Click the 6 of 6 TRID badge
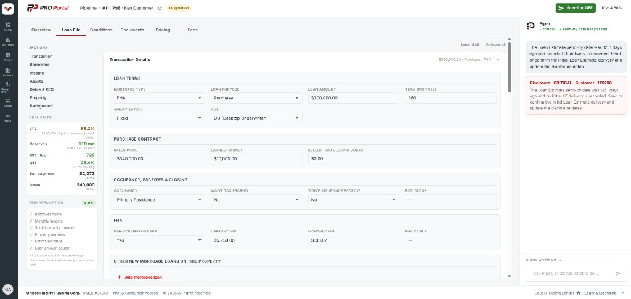Viewport: 631px width, 299px height. click(89, 203)
